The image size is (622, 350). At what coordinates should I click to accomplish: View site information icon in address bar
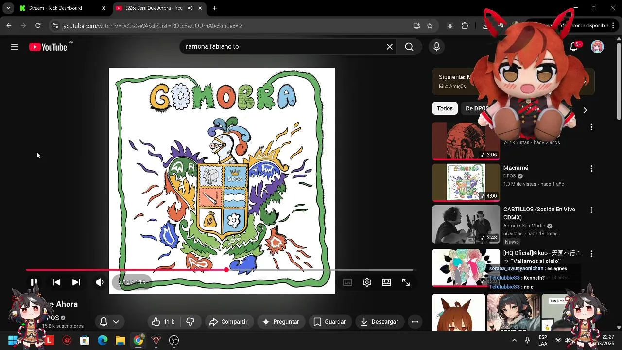[55, 26]
